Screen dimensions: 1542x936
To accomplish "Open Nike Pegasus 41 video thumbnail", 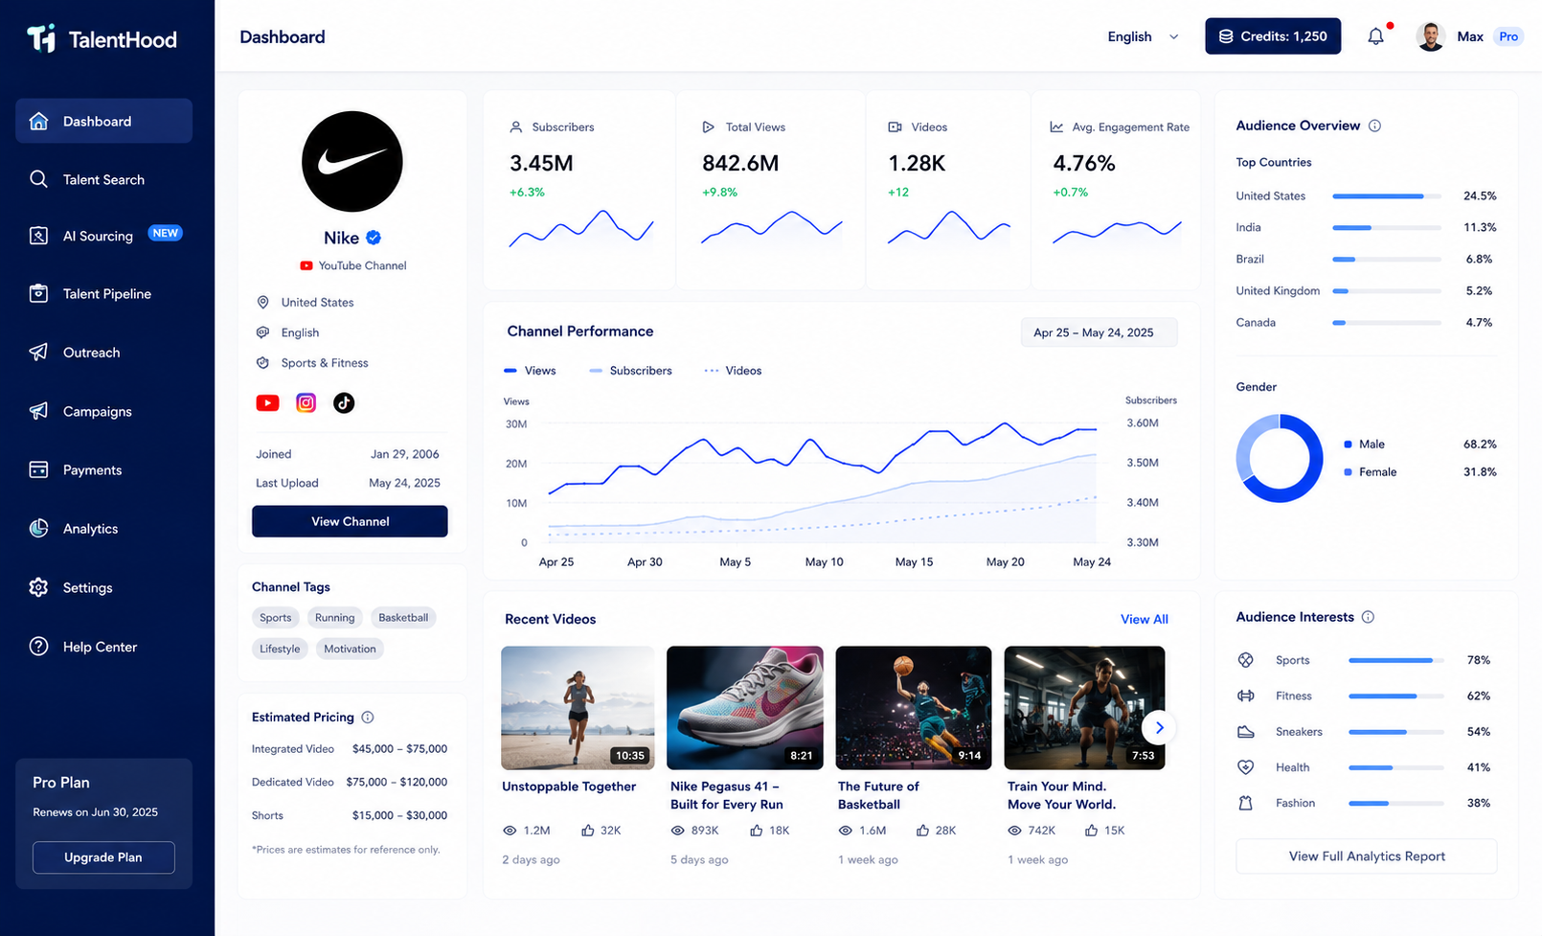I will [x=745, y=707].
